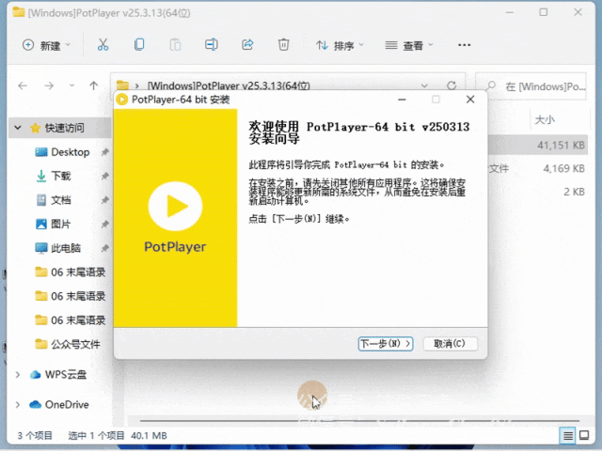Click the horizontal scrollbar in Explorer file list
The width and height of the screenshot is (602, 451).
[359, 421]
